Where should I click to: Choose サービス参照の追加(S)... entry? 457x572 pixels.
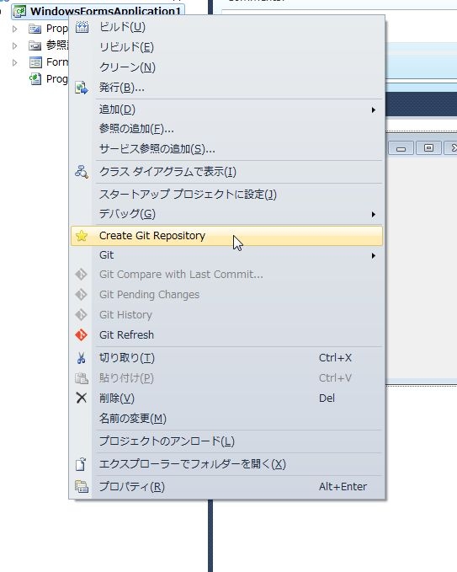coord(226,149)
